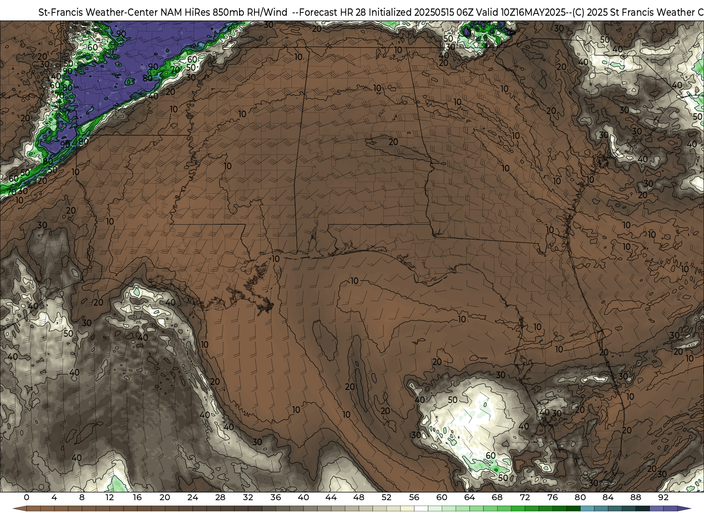Click colorbar tick label 0
The image size is (704, 513).
[x=26, y=497]
